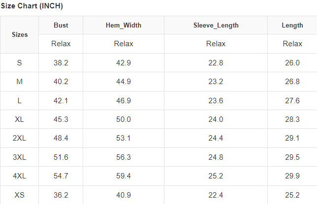Select the 29.5 length value for 3XL
Viewport: 317px width, 204px height.
[292, 157]
